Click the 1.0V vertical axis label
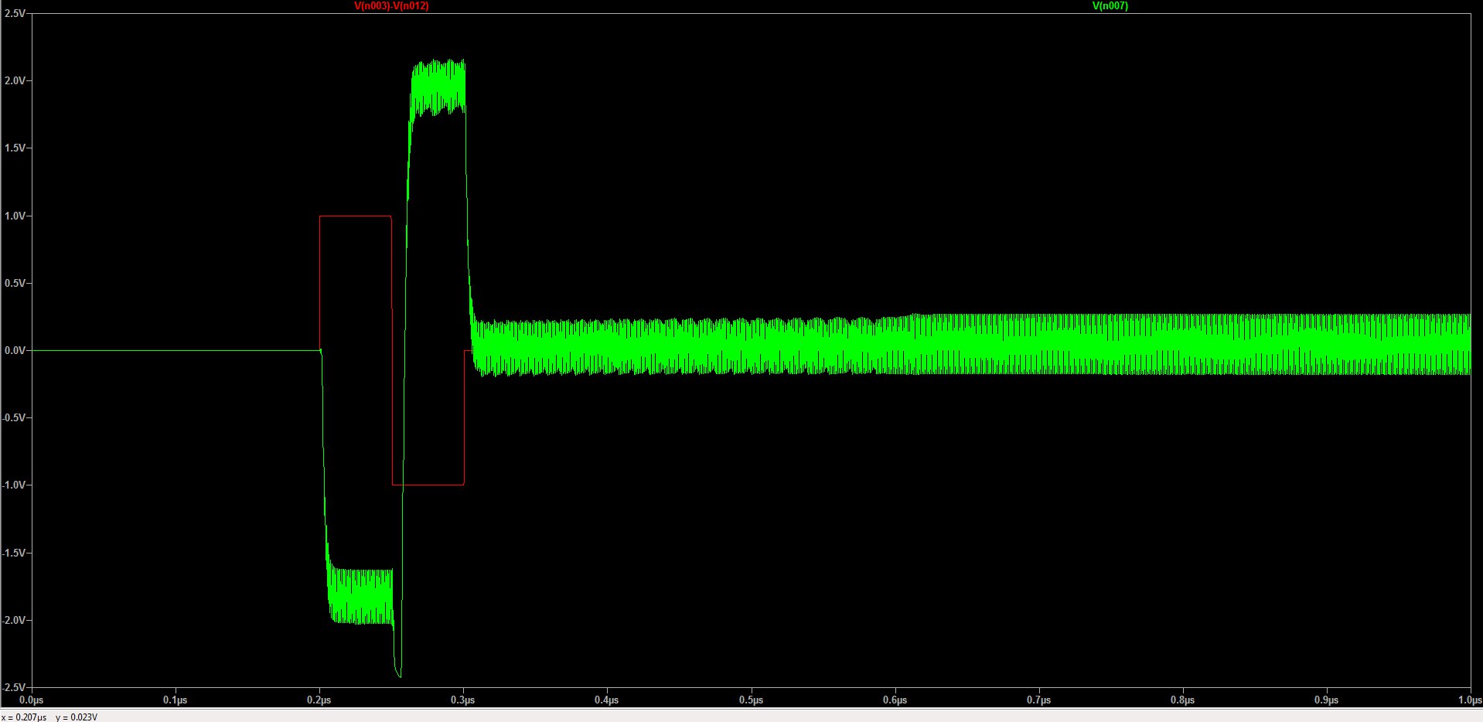This screenshot has height=722, width=1483. [x=15, y=216]
